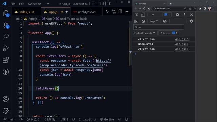Click the editor vertical scrollbar
Viewport: 217px width, 122px height.
pos(130,43)
